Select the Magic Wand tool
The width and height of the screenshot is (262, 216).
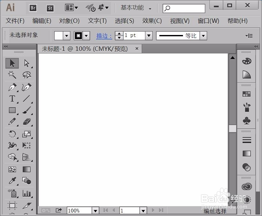(x=12, y=75)
